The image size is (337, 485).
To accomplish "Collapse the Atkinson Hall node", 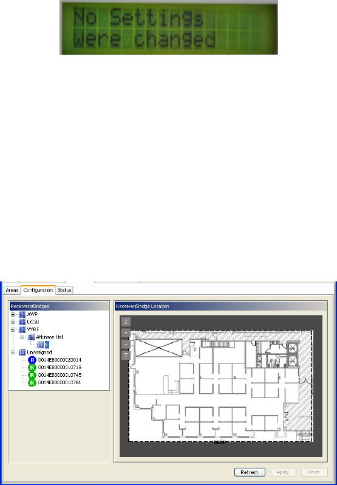I will click(x=22, y=337).
